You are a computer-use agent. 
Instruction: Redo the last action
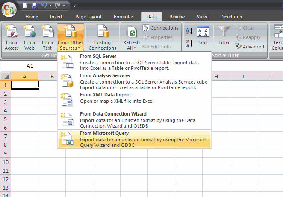coord(57,6)
